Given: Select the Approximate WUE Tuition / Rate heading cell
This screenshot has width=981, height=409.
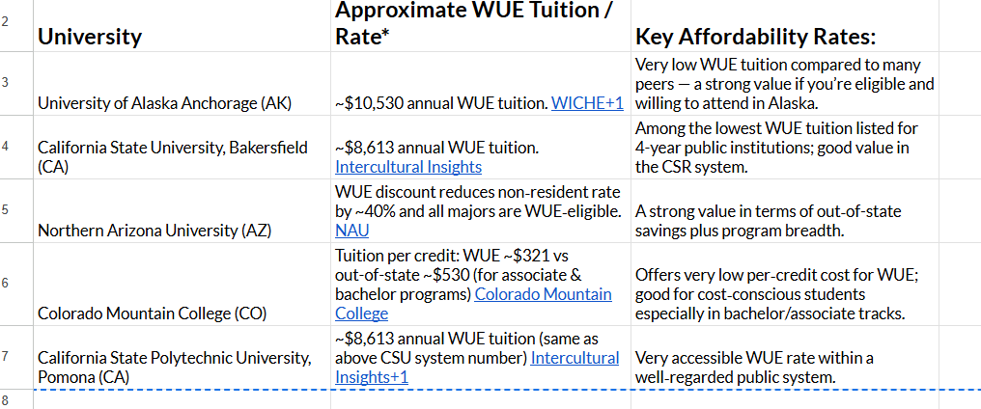Looking at the screenshot, I should point(480,25).
